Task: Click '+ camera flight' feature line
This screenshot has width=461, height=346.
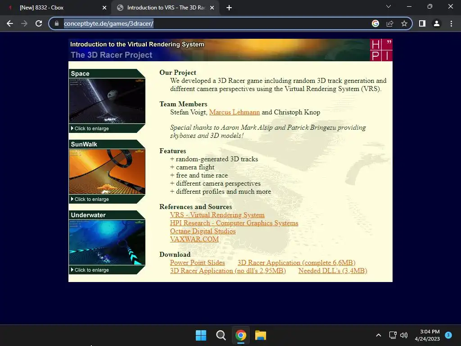Action: pyautogui.click(x=192, y=167)
